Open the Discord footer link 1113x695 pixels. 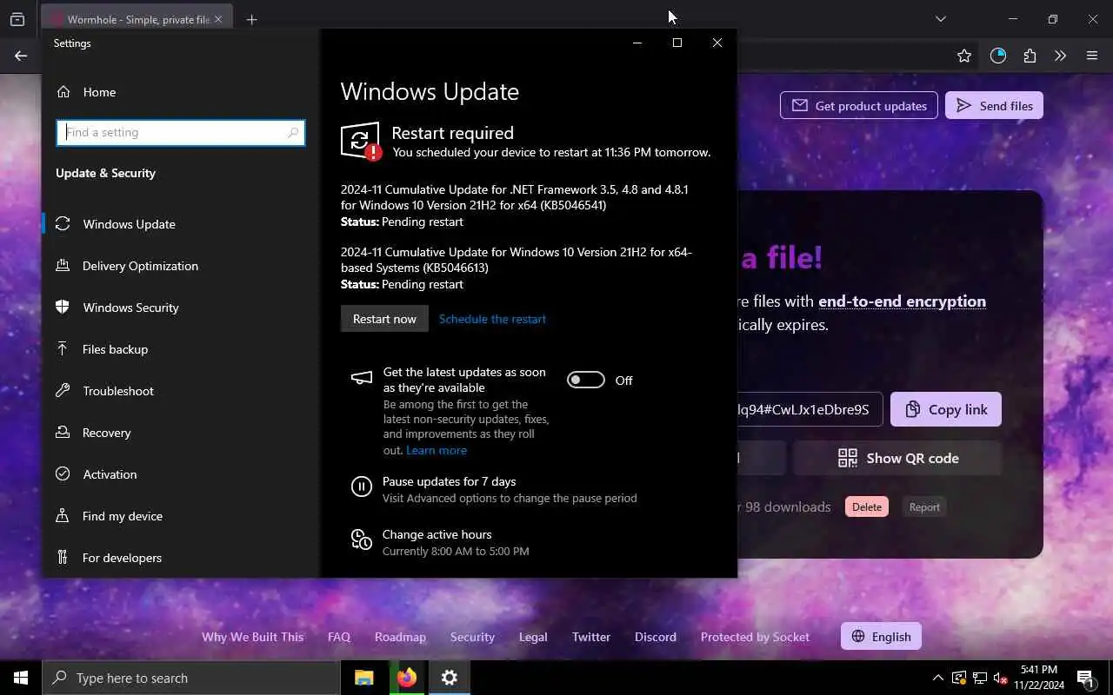pos(656,637)
